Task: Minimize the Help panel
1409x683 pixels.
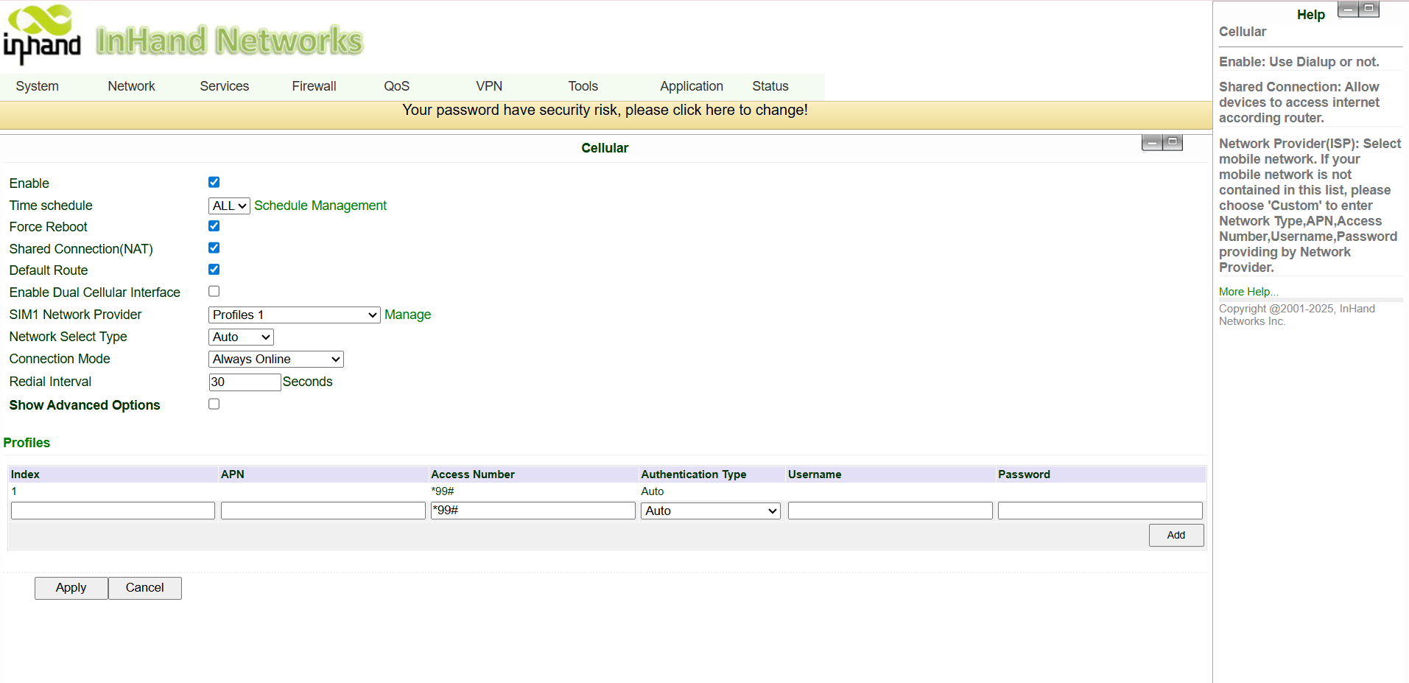Action: click(x=1348, y=10)
